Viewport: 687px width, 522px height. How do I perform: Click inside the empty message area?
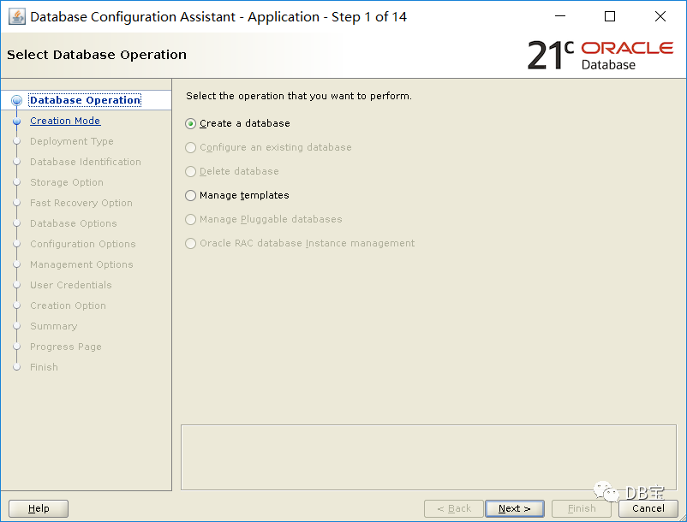coord(428,457)
